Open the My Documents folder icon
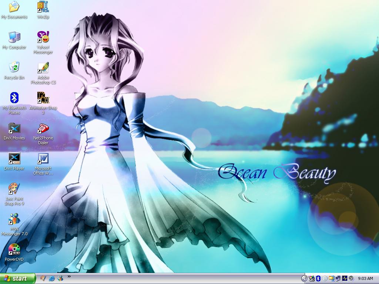Screen dimensions: 379x284 click(14, 10)
